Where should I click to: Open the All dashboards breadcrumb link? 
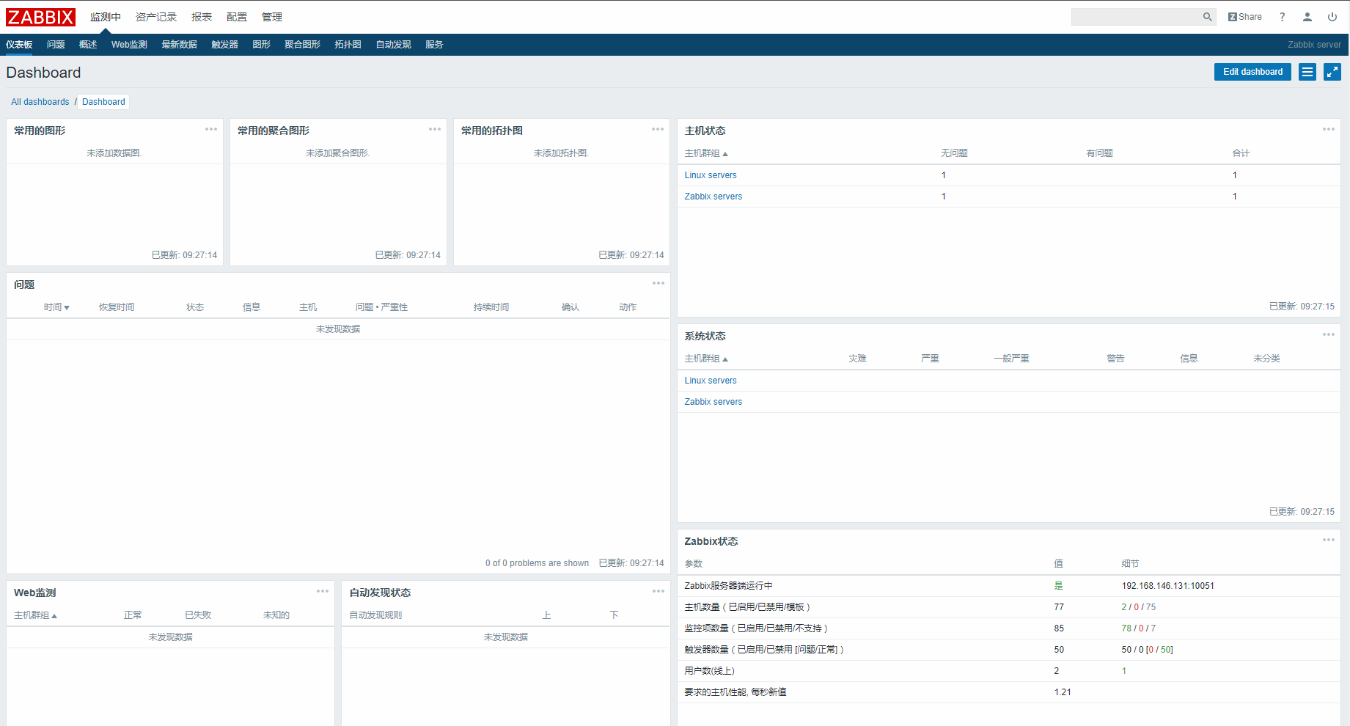(40, 102)
